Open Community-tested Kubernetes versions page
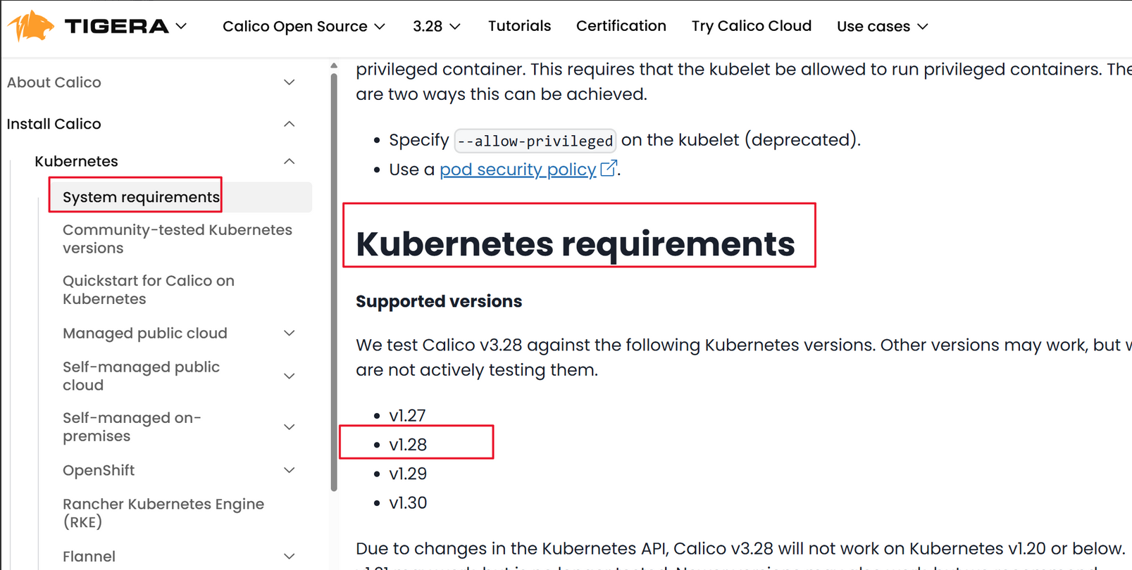Screen dimensions: 1132x570 pyautogui.click(x=177, y=239)
